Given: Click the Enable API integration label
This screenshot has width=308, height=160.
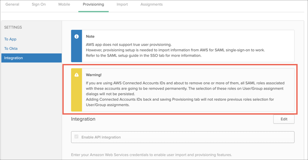Looking at the screenshot, I should click(101, 137).
